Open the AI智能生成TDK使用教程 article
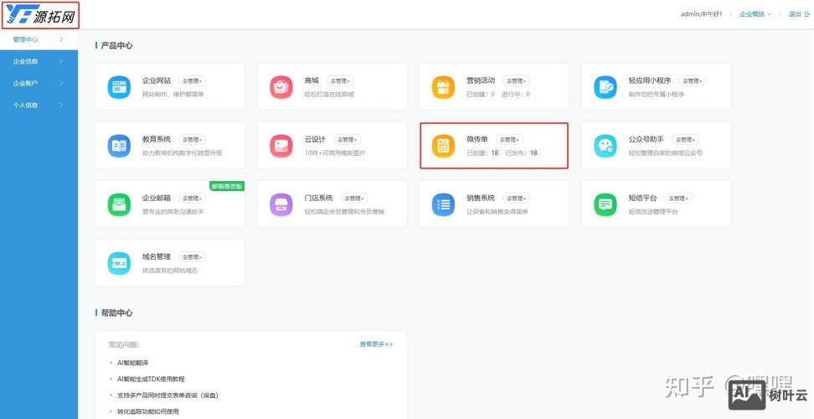 [x=151, y=379]
